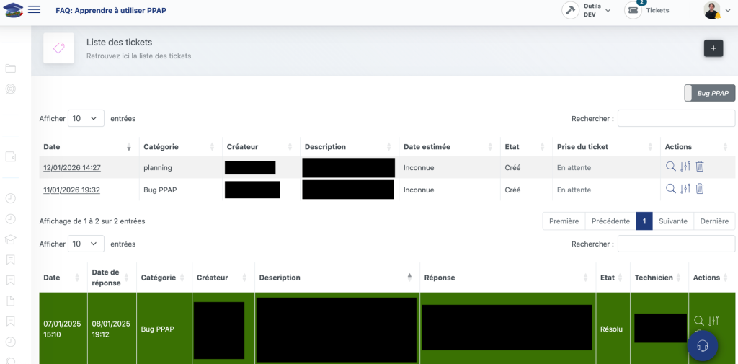Viewport: 738px width, 364px height.
Task: Delete the Bug PPAP ticket from 11/01/2026
Action: (x=699, y=189)
